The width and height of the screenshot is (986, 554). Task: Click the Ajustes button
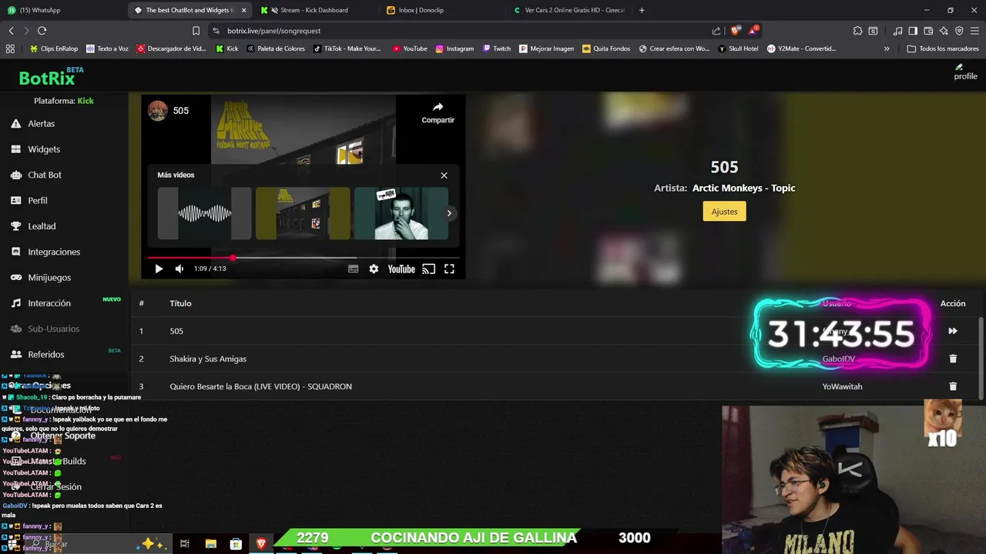(724, 212)
